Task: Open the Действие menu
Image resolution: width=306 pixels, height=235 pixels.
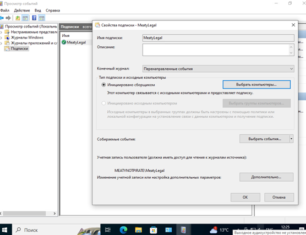Action: pos(21,10)
